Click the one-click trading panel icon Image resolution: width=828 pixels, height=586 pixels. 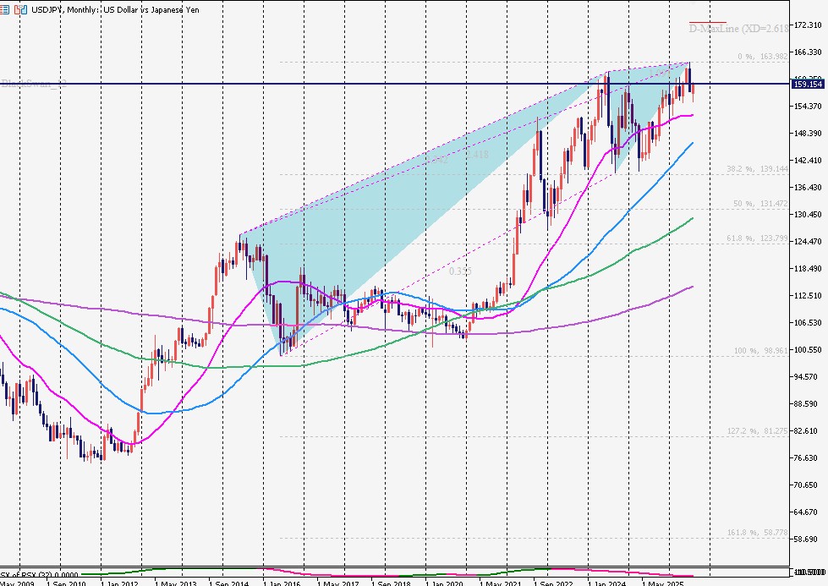20,9
